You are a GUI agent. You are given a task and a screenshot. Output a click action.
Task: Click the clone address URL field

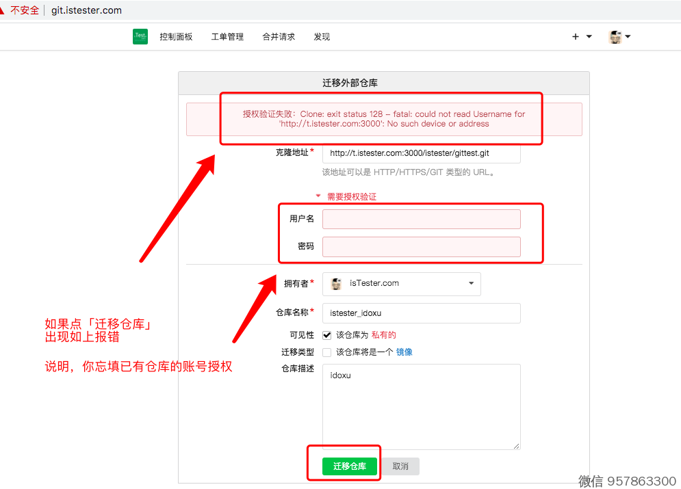click(x=421, y=153)
